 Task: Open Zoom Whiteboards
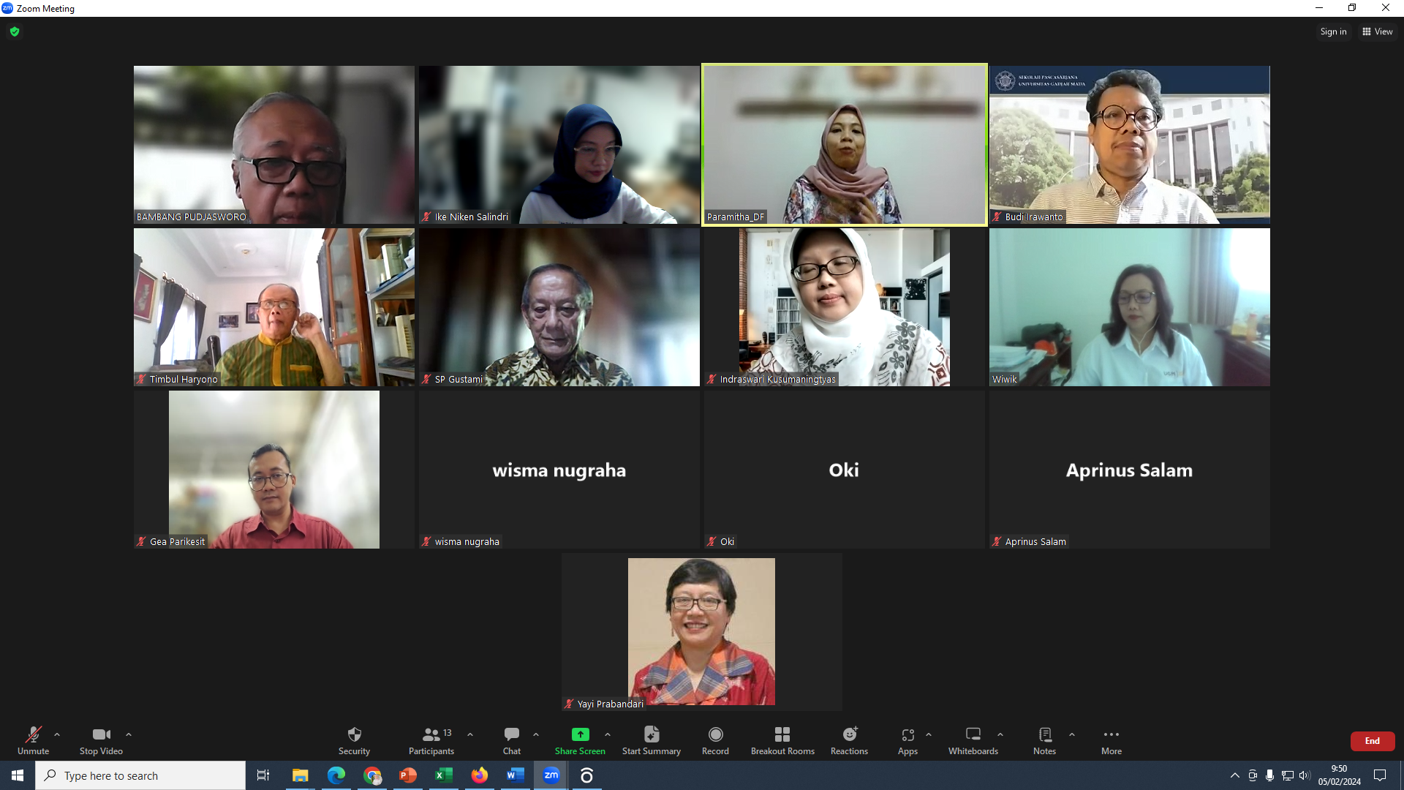(x=973, y=740)
